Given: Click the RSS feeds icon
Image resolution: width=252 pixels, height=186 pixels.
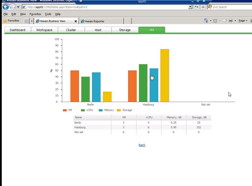Looking at the screenshot, I should coord(215,21).
